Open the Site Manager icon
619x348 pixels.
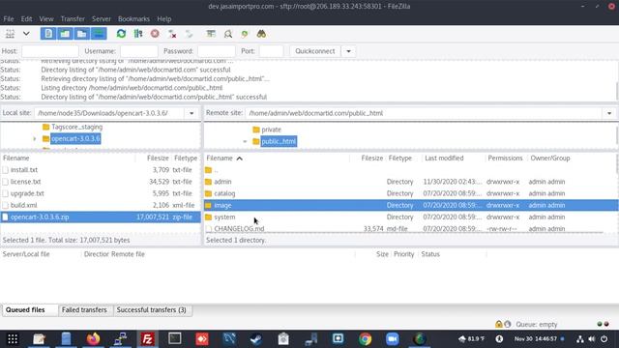click(x=10, y=34)
